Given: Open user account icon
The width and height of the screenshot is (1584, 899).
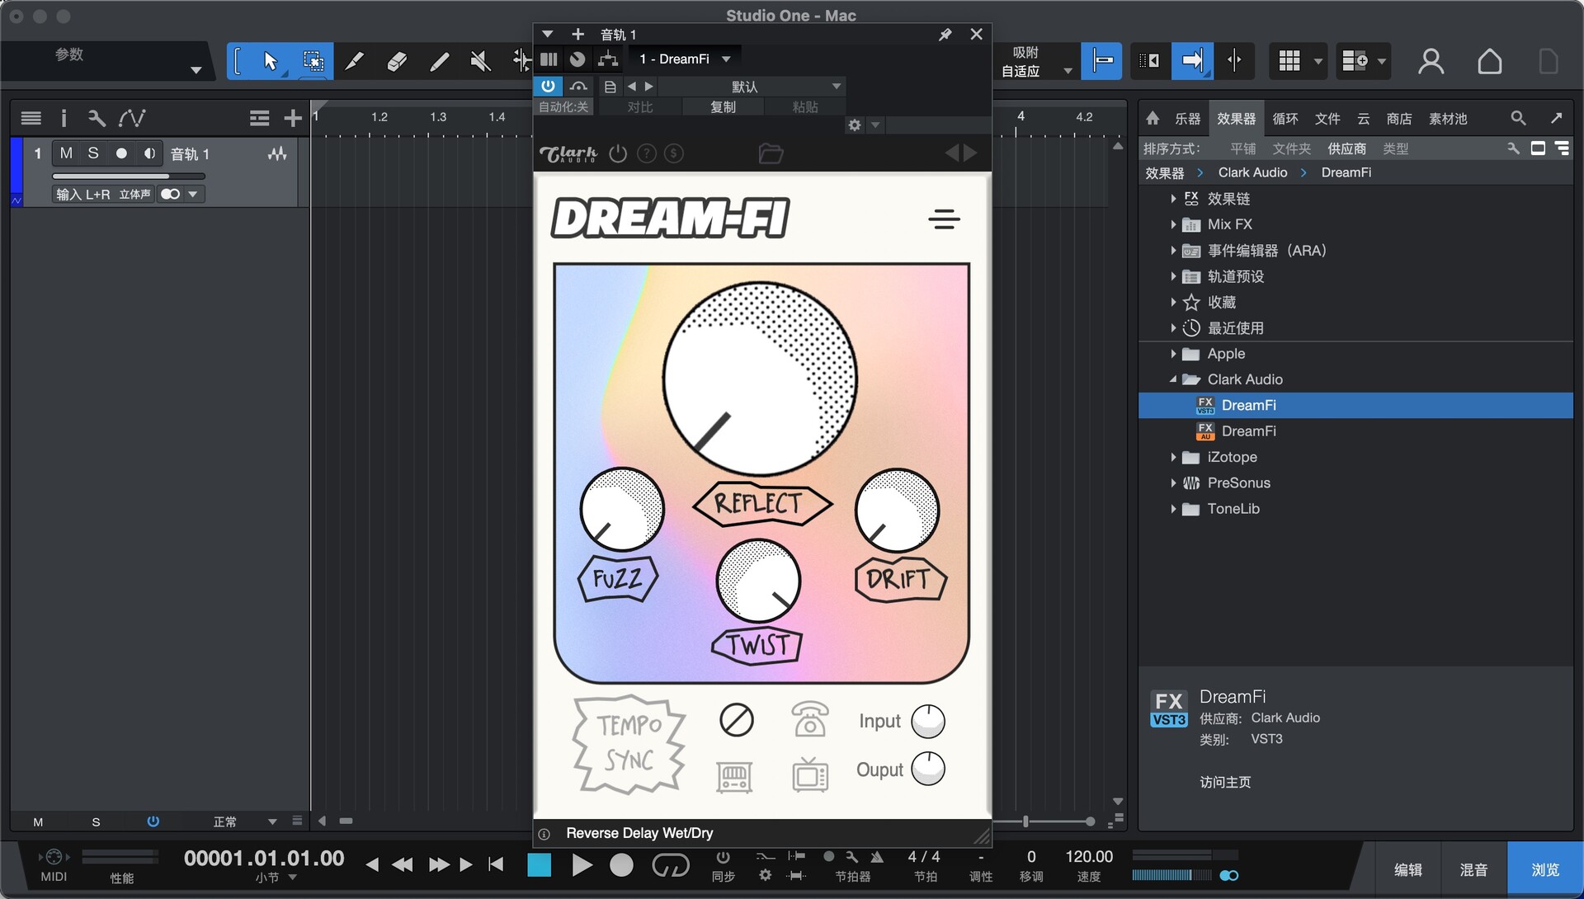Looking at the screenshot, I should 1431,61.
